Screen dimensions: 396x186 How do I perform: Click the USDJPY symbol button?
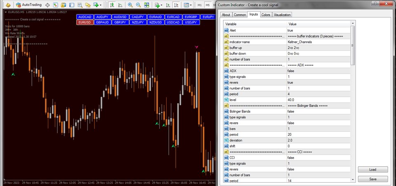pyautogui.click(x=191, y=23)
